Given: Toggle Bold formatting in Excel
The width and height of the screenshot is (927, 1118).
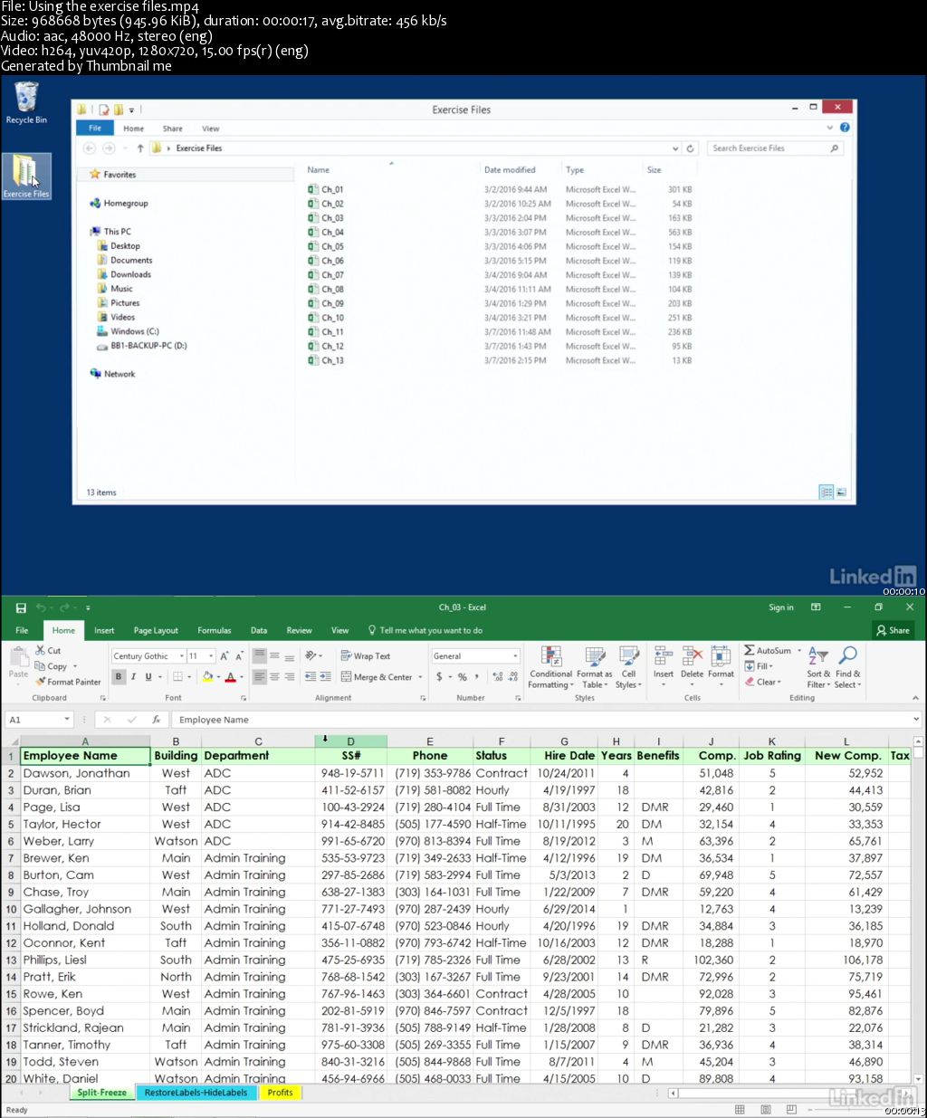Looking at the screenshot, I should point(119,676).
